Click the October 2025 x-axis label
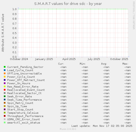The height and width of the screenshot is (132, 136). coord(119,59)
